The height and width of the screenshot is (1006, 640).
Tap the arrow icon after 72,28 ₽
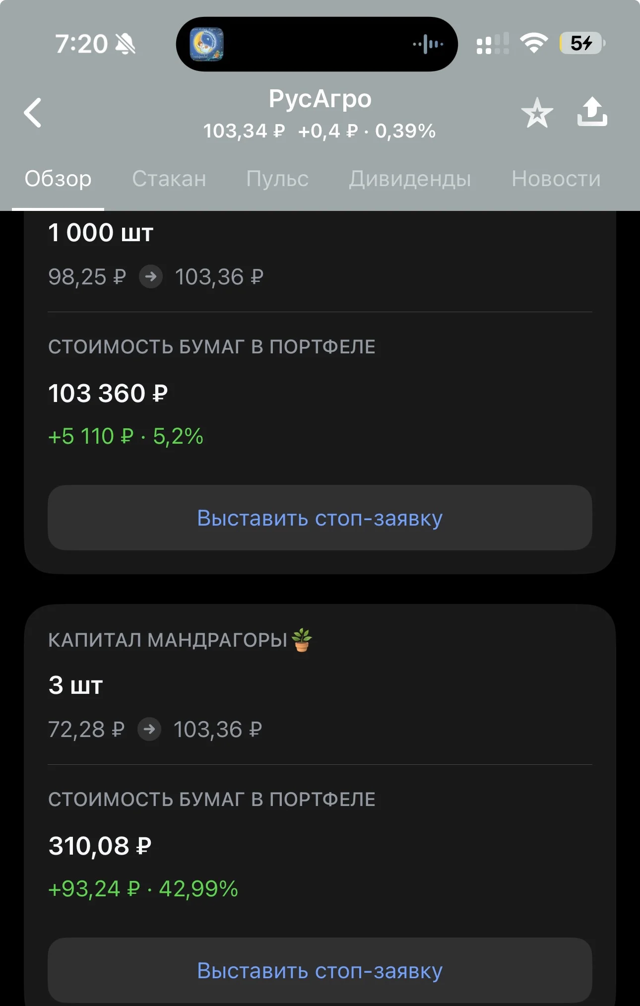click(149, 729)
